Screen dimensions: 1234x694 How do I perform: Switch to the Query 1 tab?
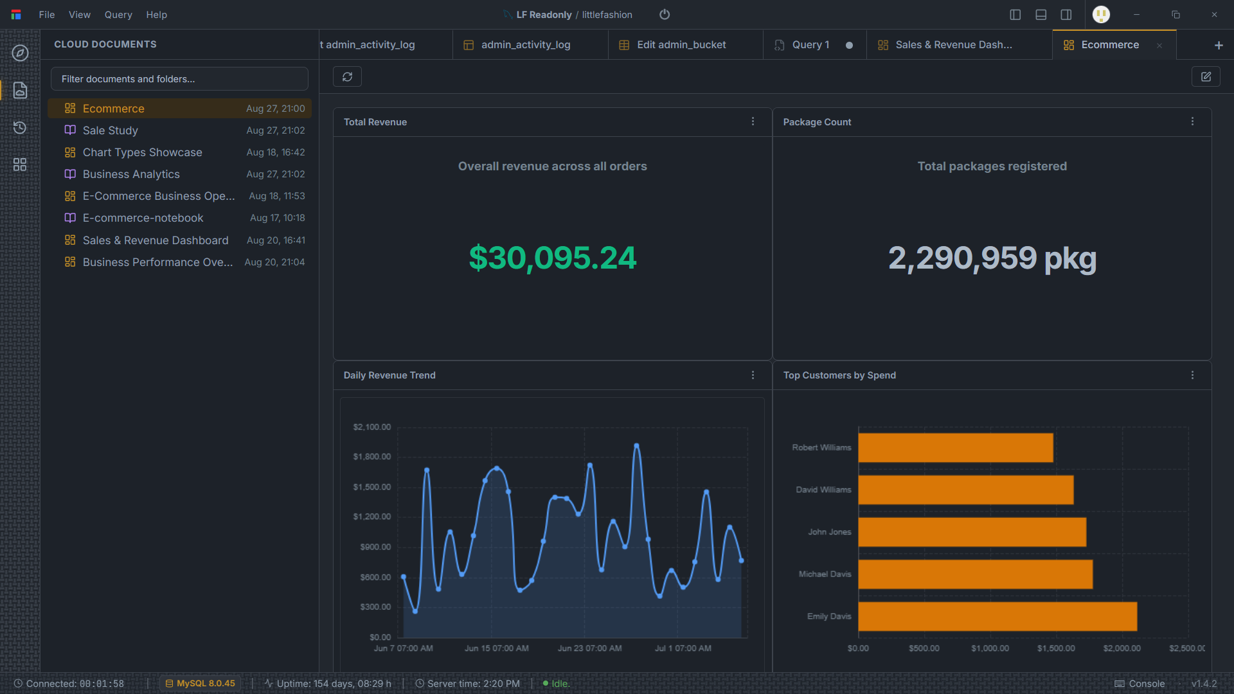[814, 45]
